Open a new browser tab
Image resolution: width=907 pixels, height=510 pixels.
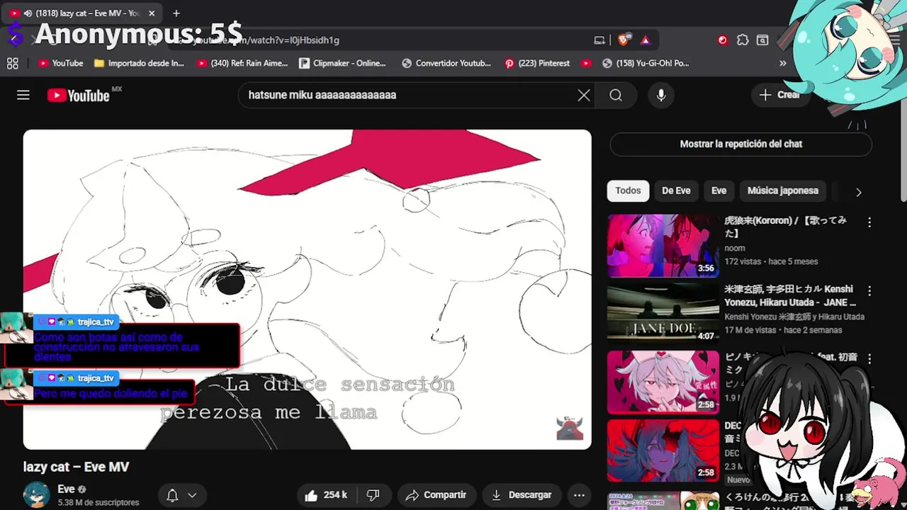click(176, 13)
